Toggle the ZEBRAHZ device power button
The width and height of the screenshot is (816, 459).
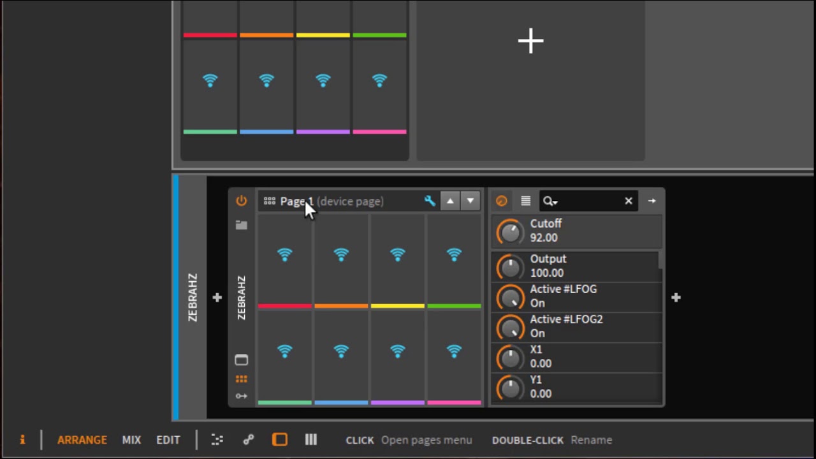tap(241, 201)
